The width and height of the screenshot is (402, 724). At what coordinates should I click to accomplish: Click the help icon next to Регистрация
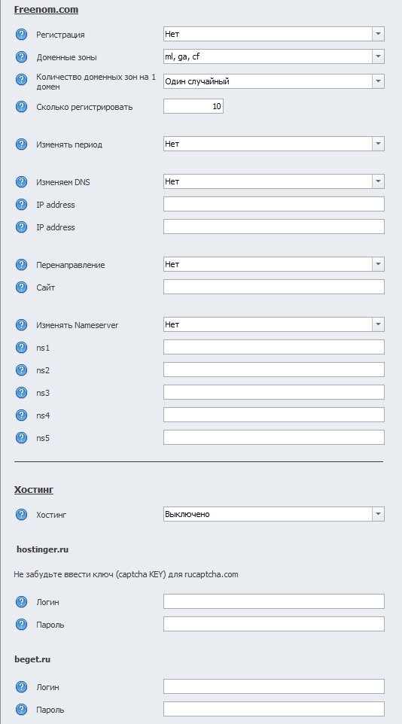[21, 34]
